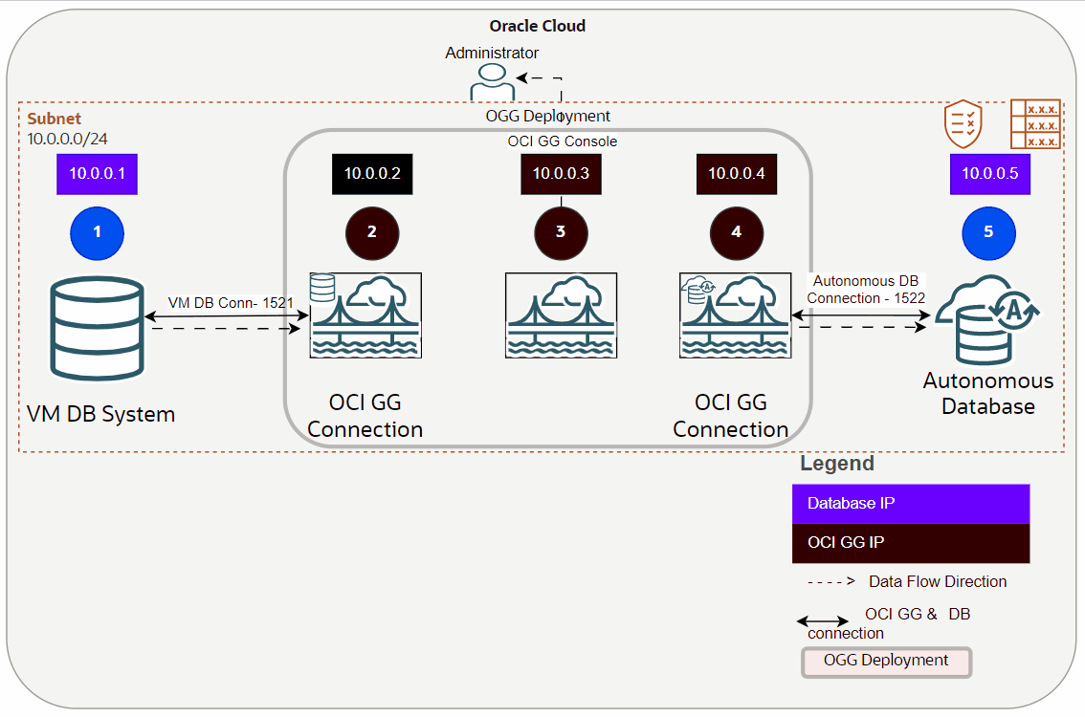
Task: Select step circle number 1
Action: (x=97, y=232)
